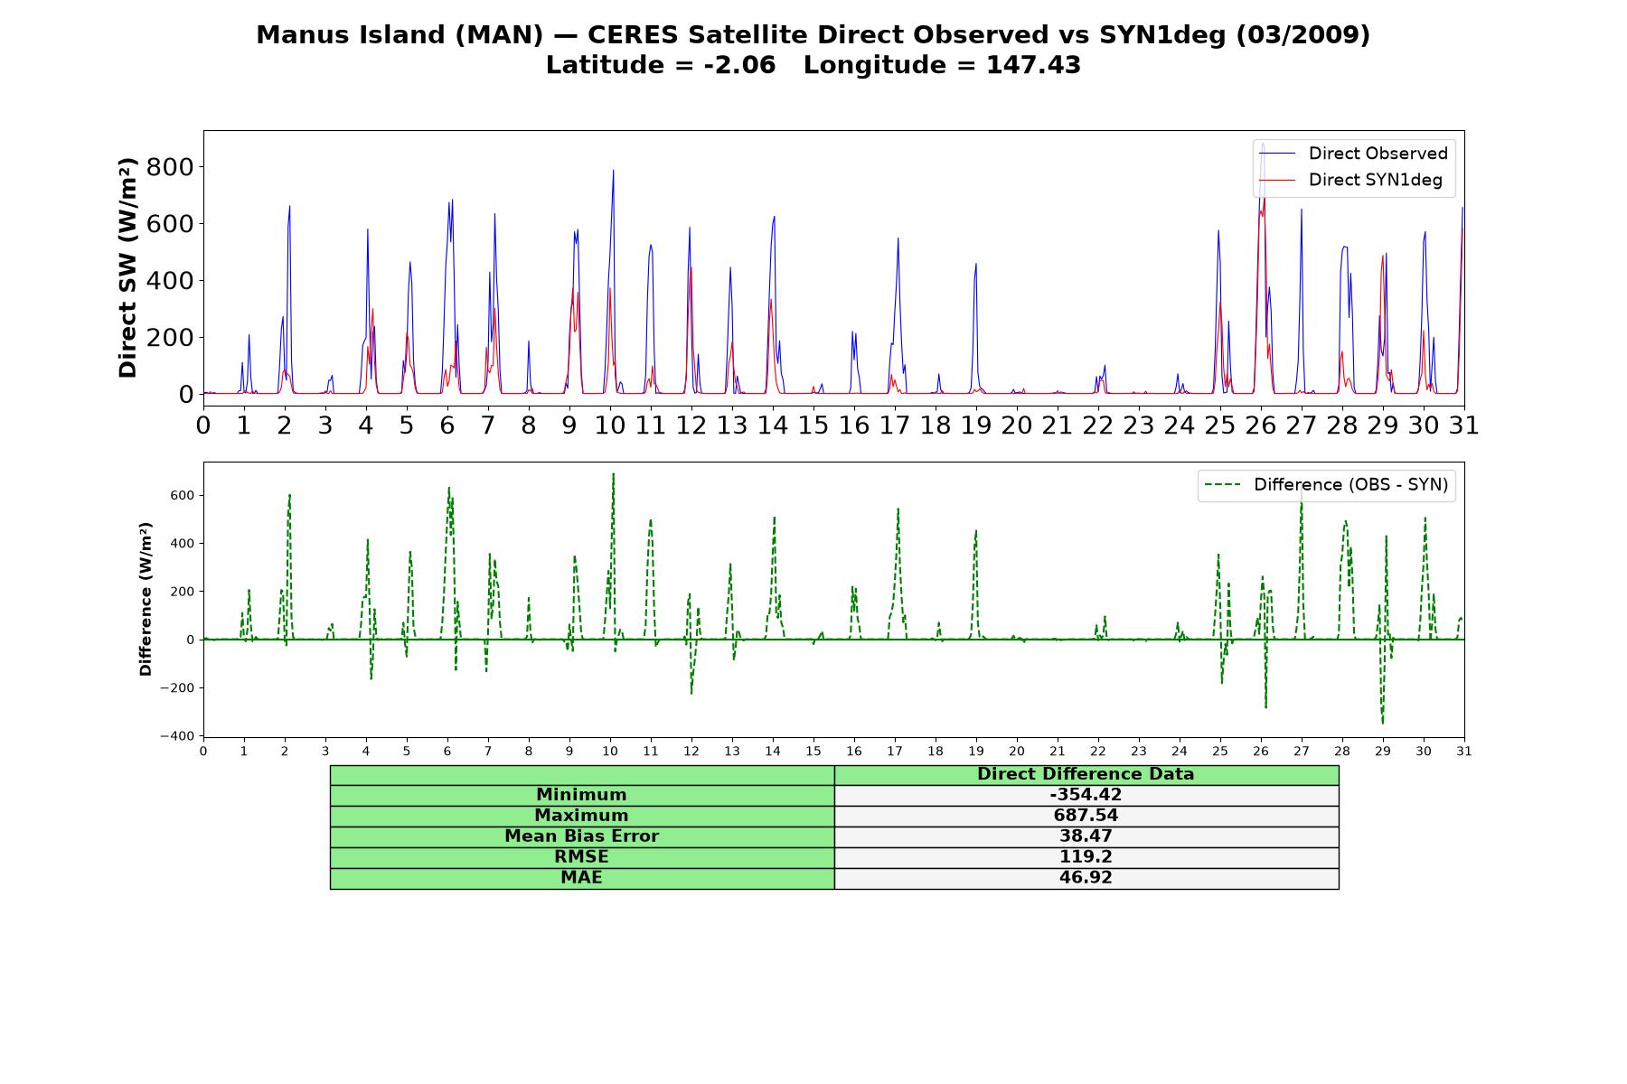This screenshot has width=1627, height=1084.
Task: Click the blue line swatch in legend
Action: click(1276, 154)
